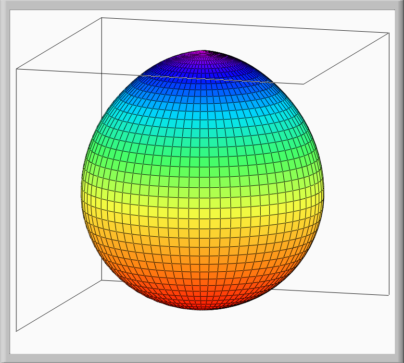Click the gray window frame at the top
404x363 pixels.
tap(202, 4)
